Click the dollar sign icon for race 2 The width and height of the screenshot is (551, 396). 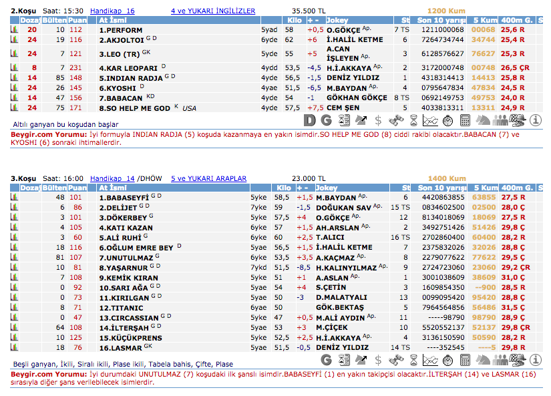379,120
